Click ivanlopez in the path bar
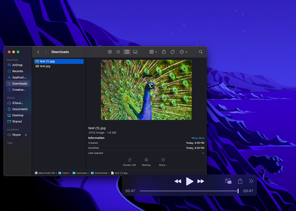 pyautogui.click(x=80, y=173)
